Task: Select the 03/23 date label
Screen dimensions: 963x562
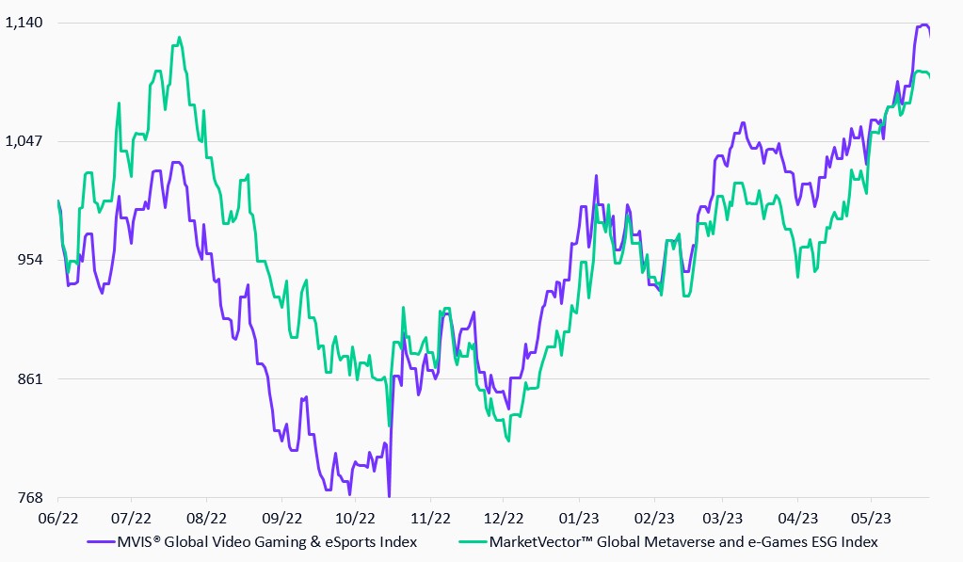Action: point(721,519)
